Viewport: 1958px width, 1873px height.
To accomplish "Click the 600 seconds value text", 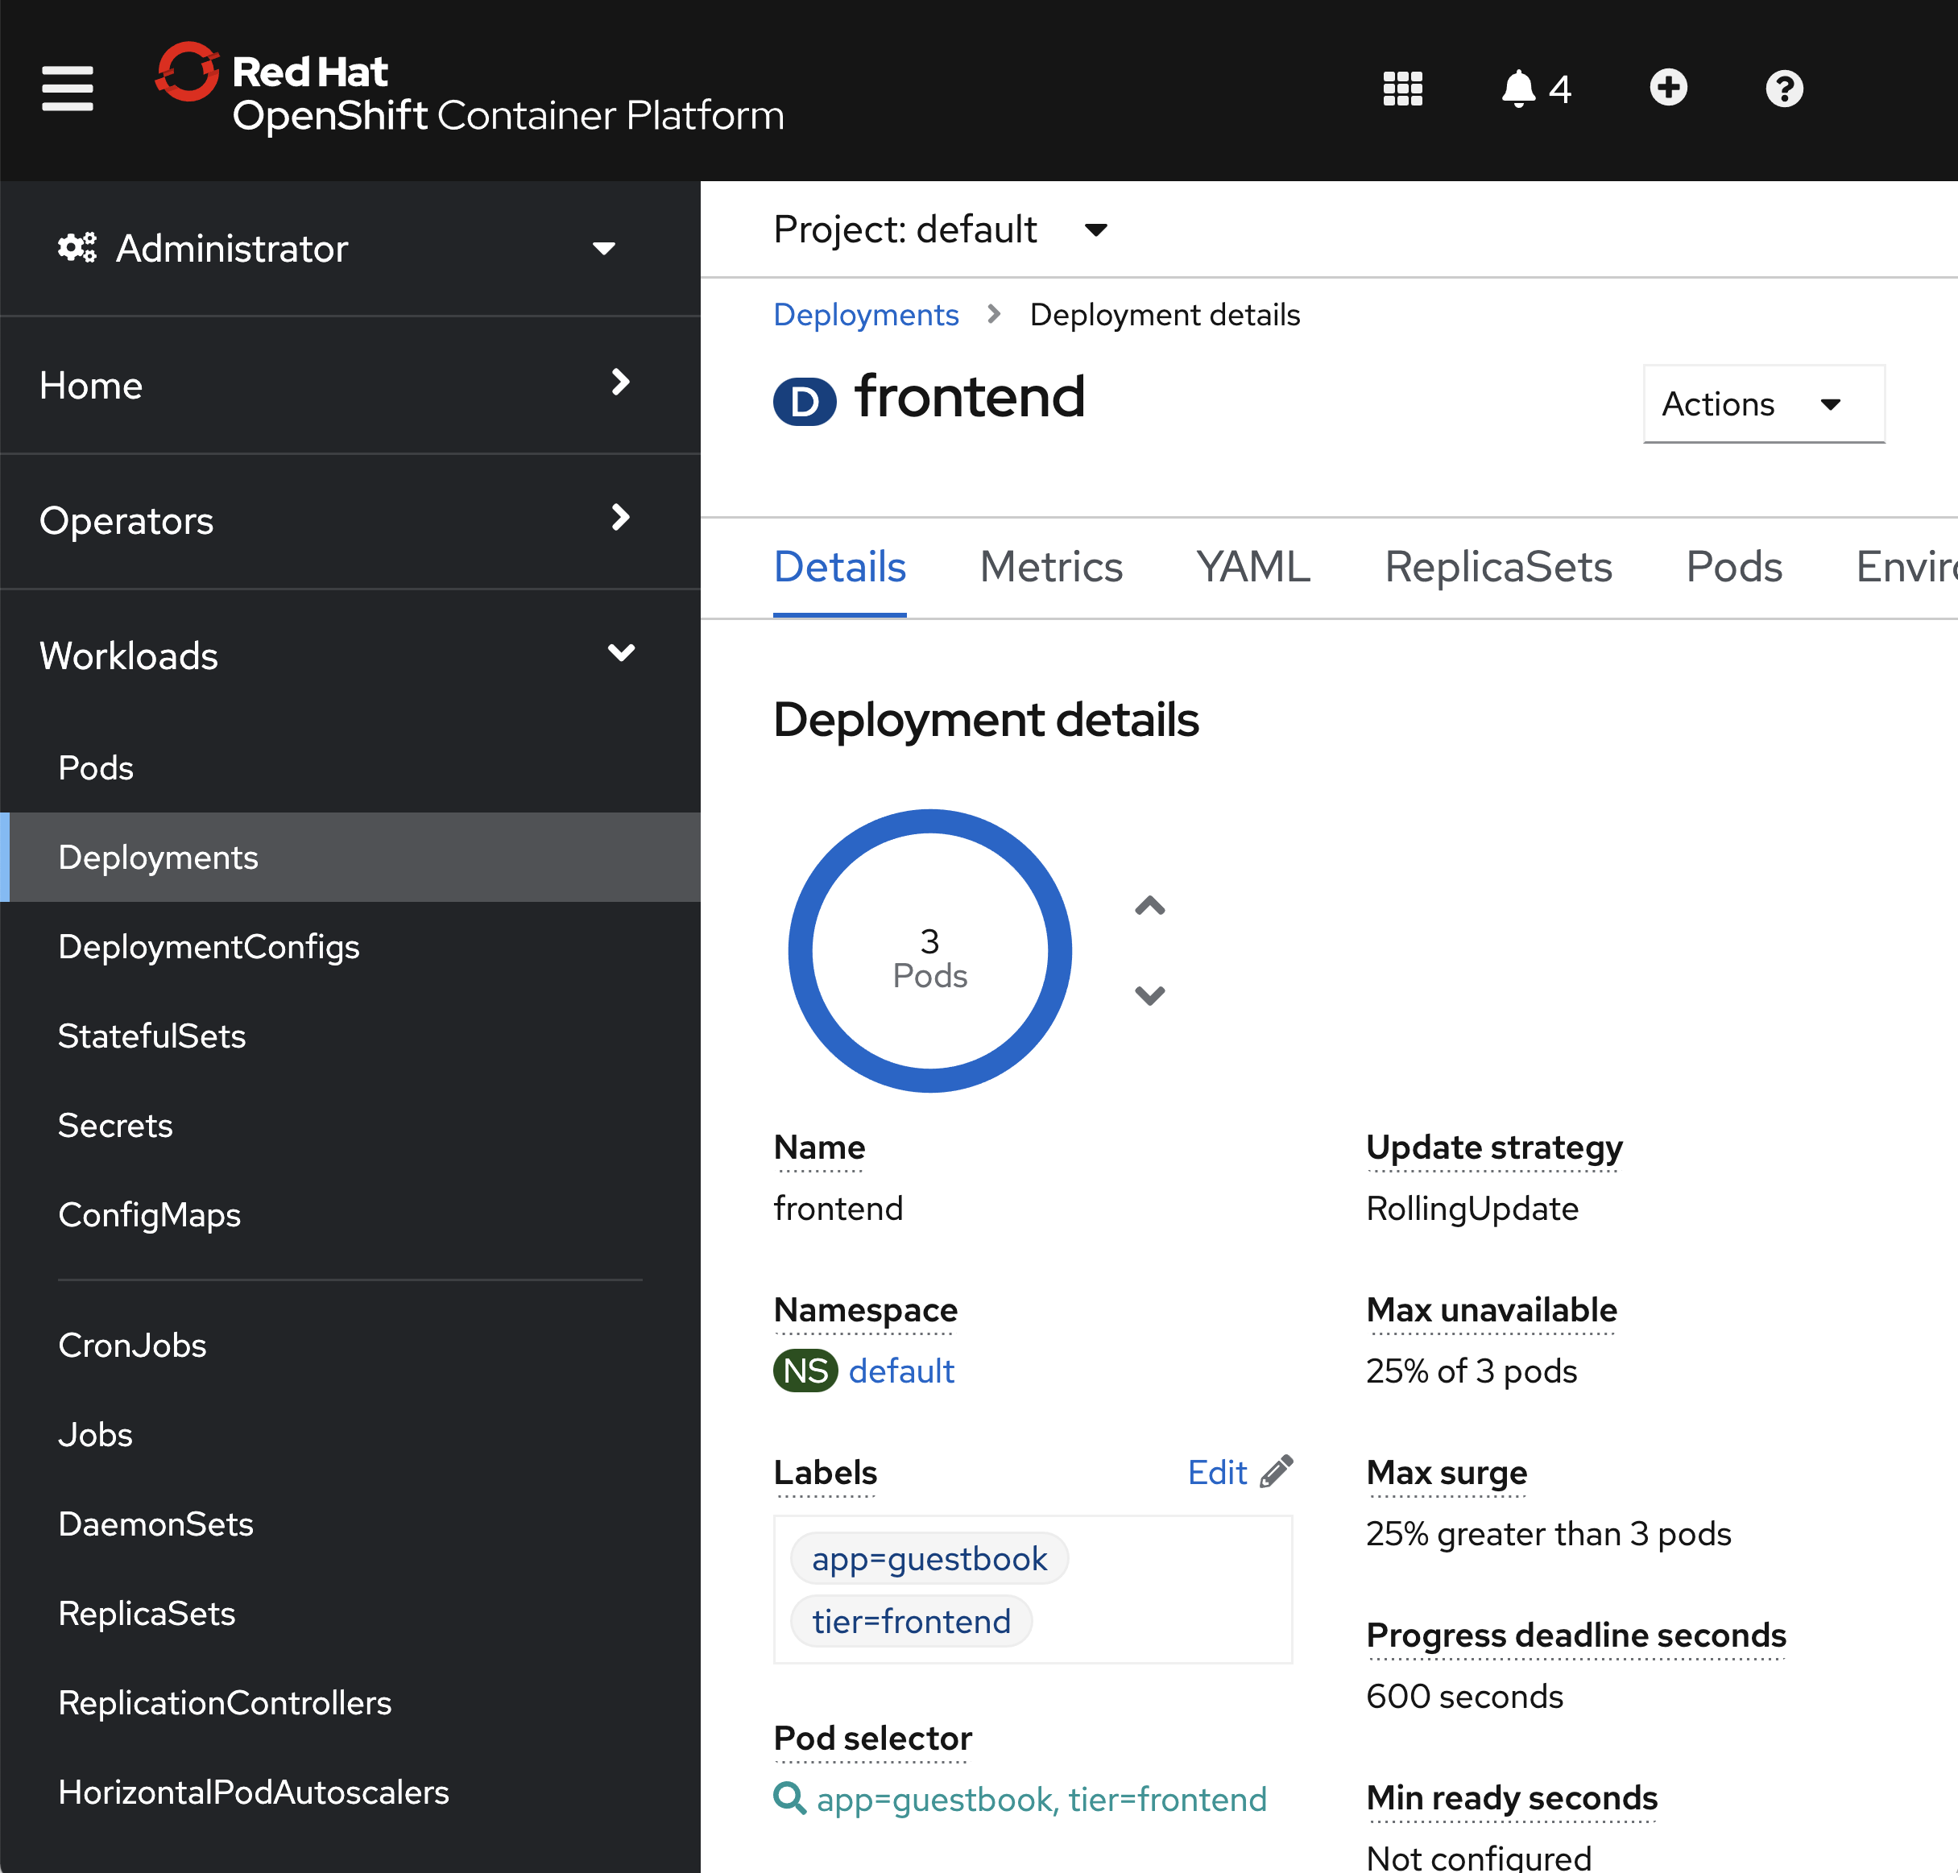I will (1465, 1697).
